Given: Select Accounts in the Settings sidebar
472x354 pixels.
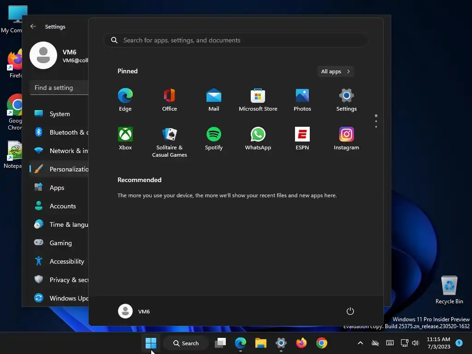Looking at the screenshot, I should click(x=59, y=206).
